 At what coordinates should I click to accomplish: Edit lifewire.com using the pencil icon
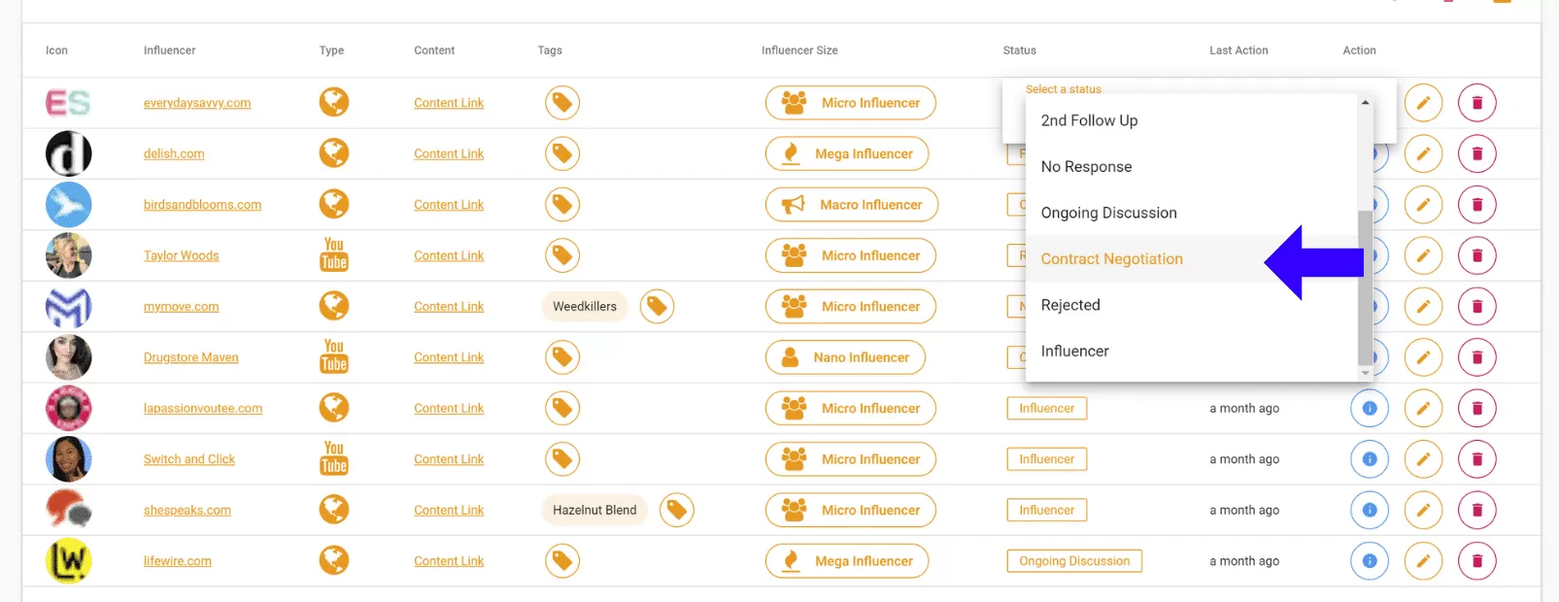(x=1423, y=561)
